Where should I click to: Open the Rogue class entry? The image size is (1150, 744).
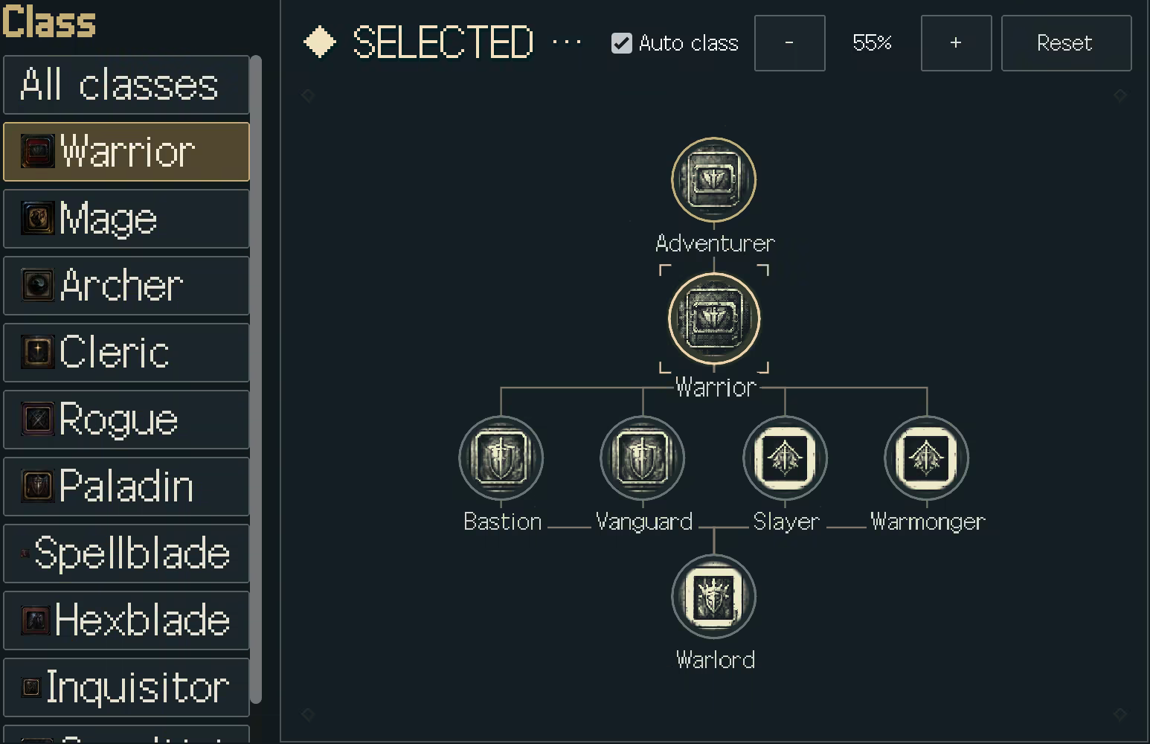[x=126, y=420]
